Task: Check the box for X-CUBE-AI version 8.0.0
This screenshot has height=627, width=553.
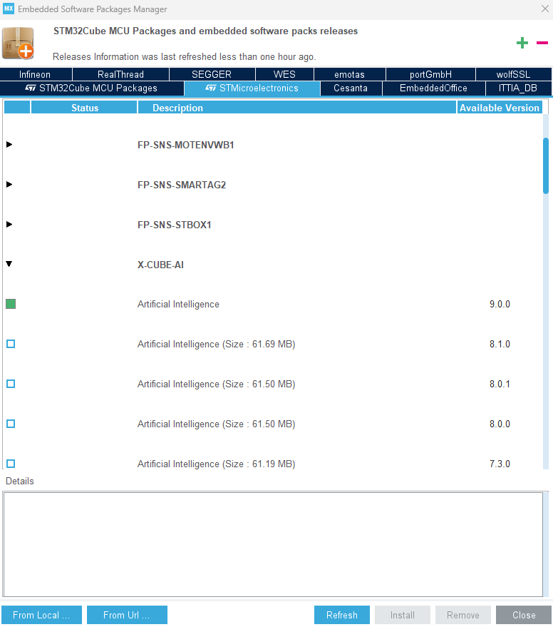Action: pos(11,424)
